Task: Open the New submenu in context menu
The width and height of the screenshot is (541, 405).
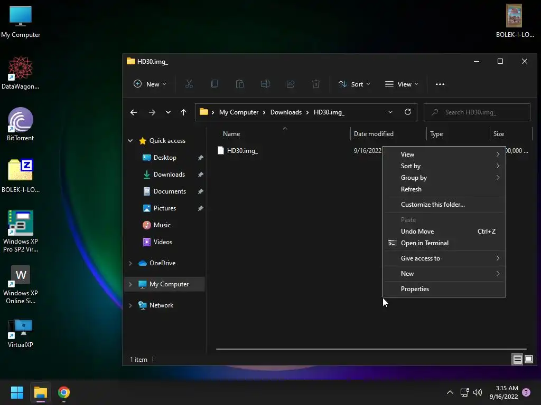Action: [x=444, y=274]
